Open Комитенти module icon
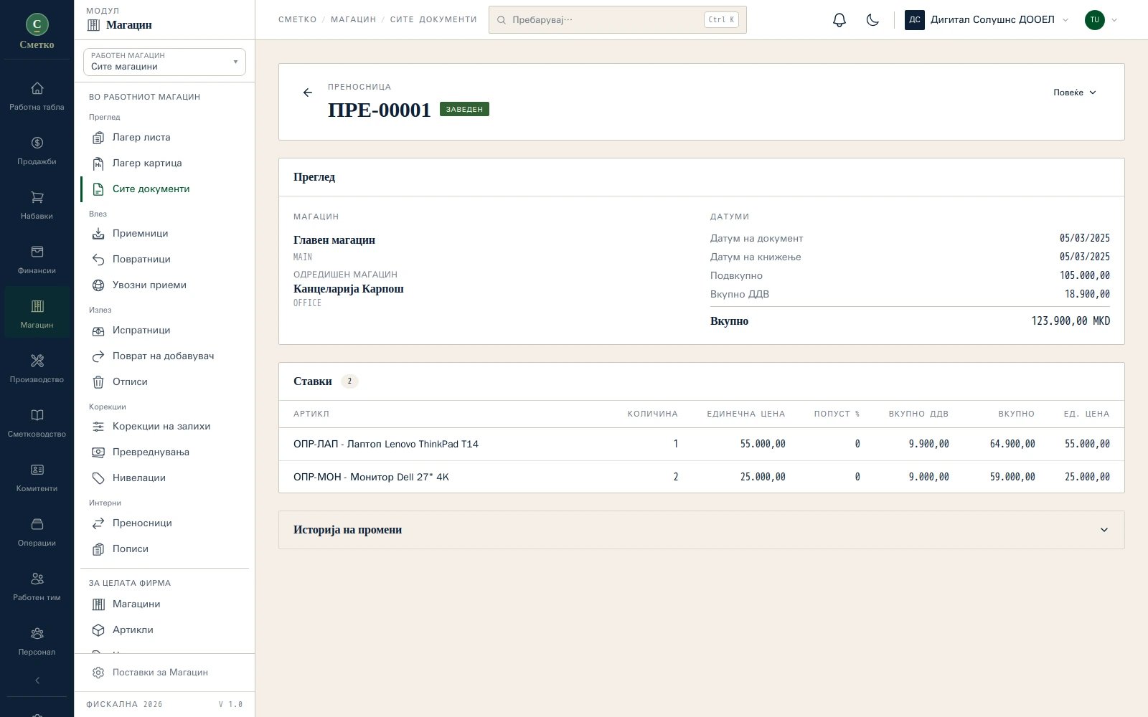1148x717 pixels. [37, 478]
